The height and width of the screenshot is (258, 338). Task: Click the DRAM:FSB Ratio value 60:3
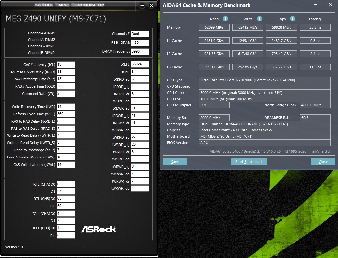click(315, 118)
